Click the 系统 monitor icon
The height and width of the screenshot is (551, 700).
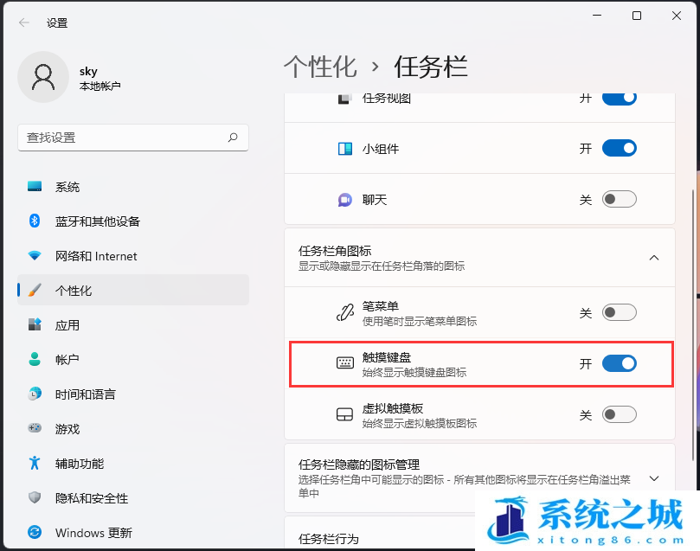click(35, 187)
